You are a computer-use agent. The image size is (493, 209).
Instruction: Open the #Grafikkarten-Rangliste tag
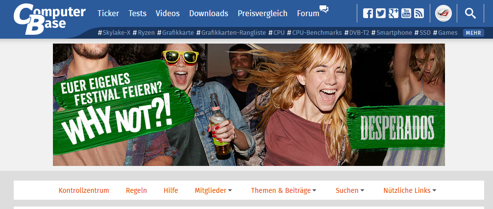click(231, 33)
